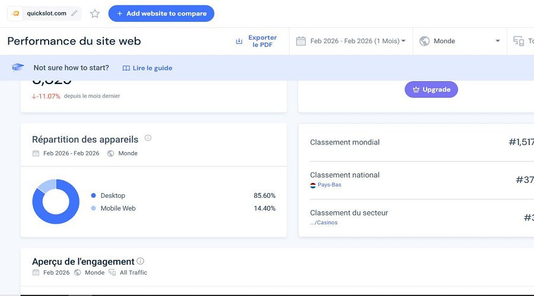Click the calendar icon in date picker

(x=301, y=41)
